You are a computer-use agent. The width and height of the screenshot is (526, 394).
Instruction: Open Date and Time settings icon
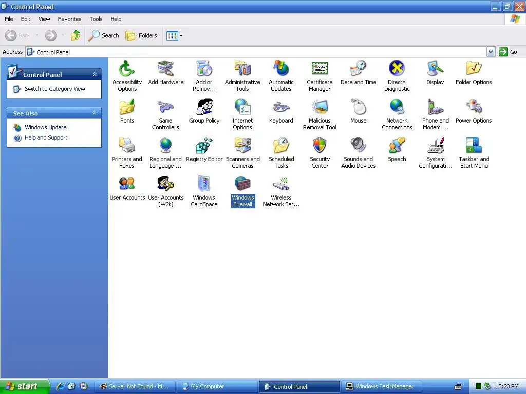click(358, 69)
